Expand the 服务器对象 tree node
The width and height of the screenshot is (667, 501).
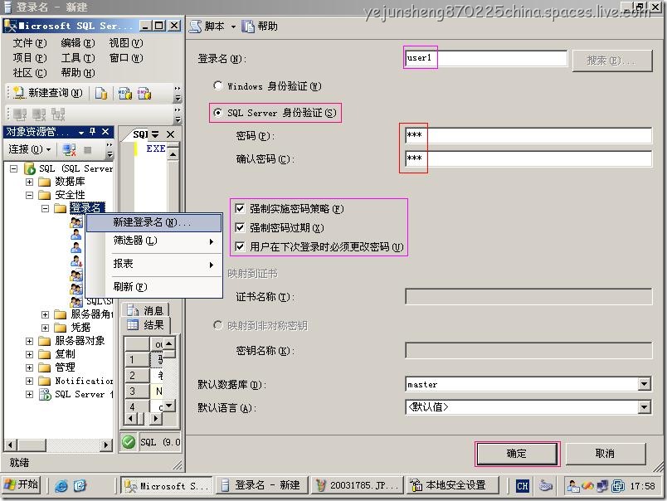click(29, 341)
